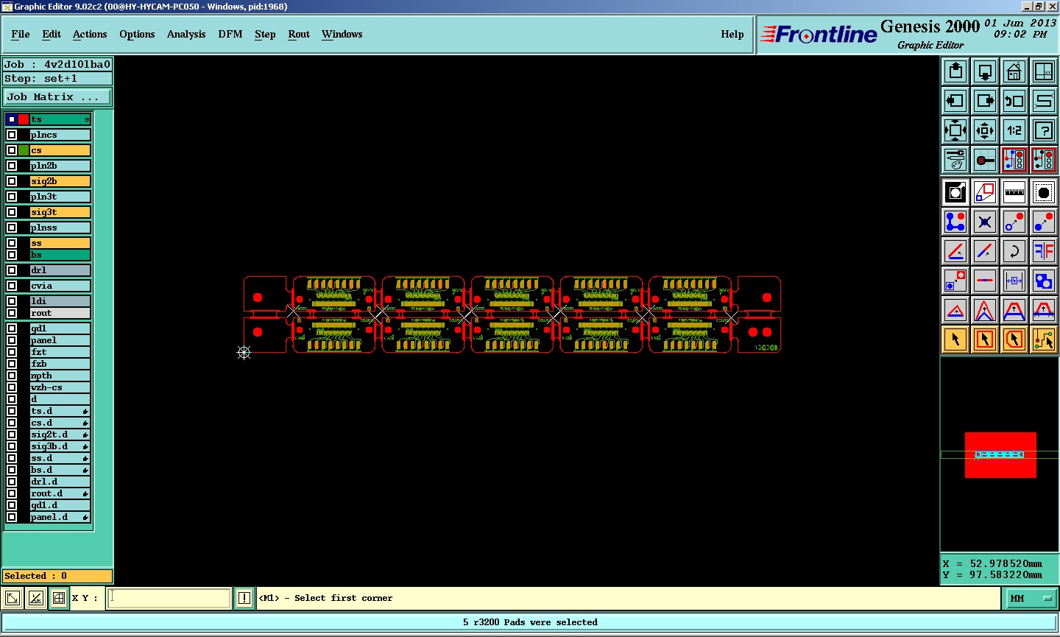Open the Rout menu
The width and height of the screenshot is (1060, 637).
tap(299, 34)
